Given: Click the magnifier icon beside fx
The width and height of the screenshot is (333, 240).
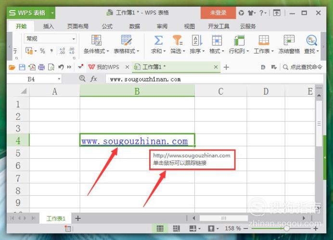Looking at the screenshot, I should (x=82, y=78).
